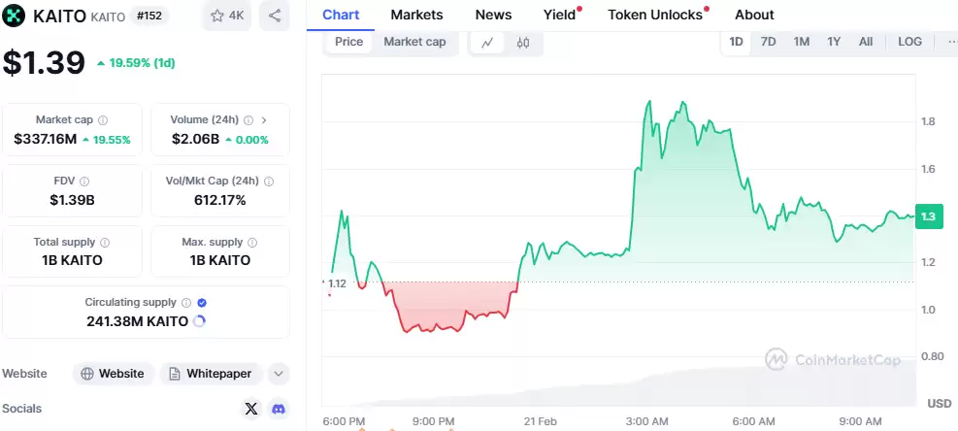Click the share icon next to the star
The image size is (958, 431).
pyautogui.click(x=275, y=16)
